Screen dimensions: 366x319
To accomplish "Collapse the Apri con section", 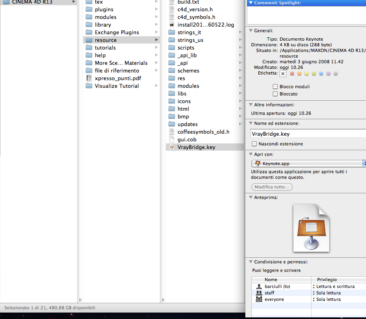I will 251,154.
